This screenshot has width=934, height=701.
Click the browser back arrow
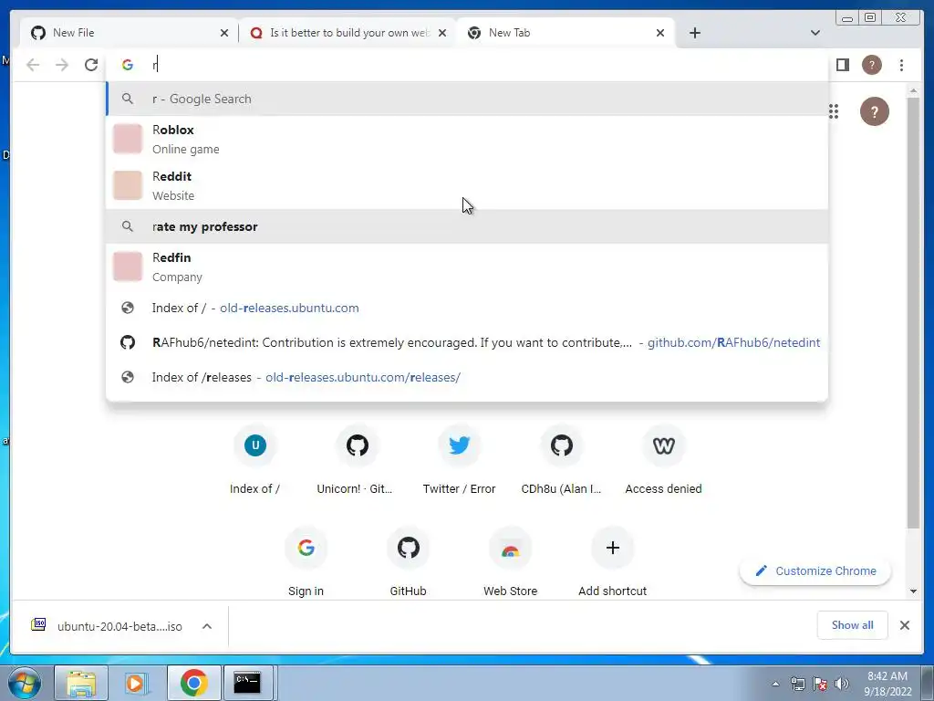point(33,65)
